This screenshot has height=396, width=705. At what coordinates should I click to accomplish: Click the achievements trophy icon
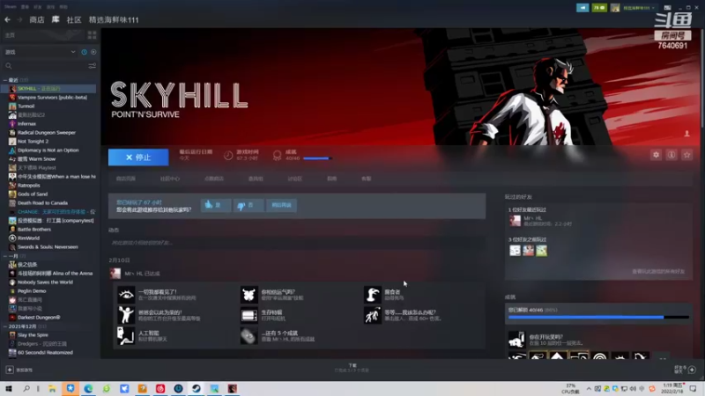pos(277,156)
